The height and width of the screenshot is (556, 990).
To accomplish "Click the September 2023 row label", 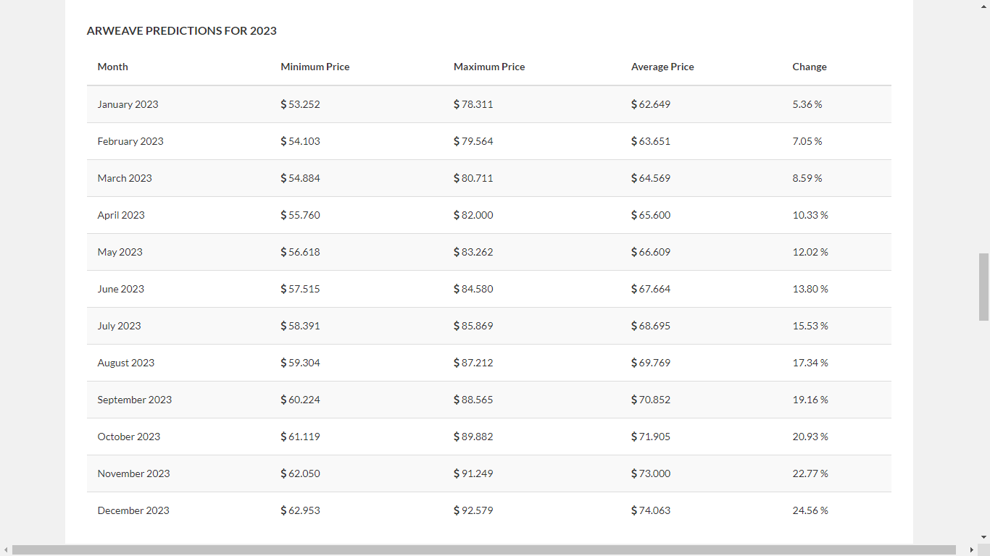I will click(135, 400).
